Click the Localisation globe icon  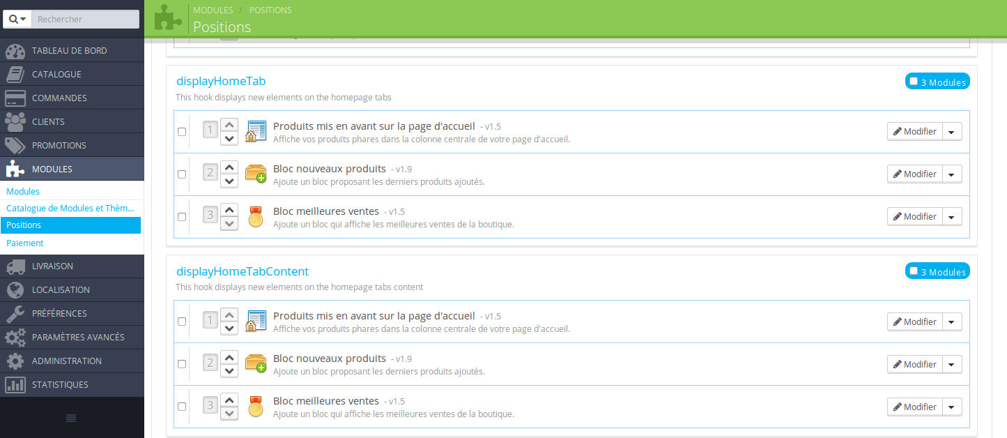pyautogui.click(x=15, y=290)
